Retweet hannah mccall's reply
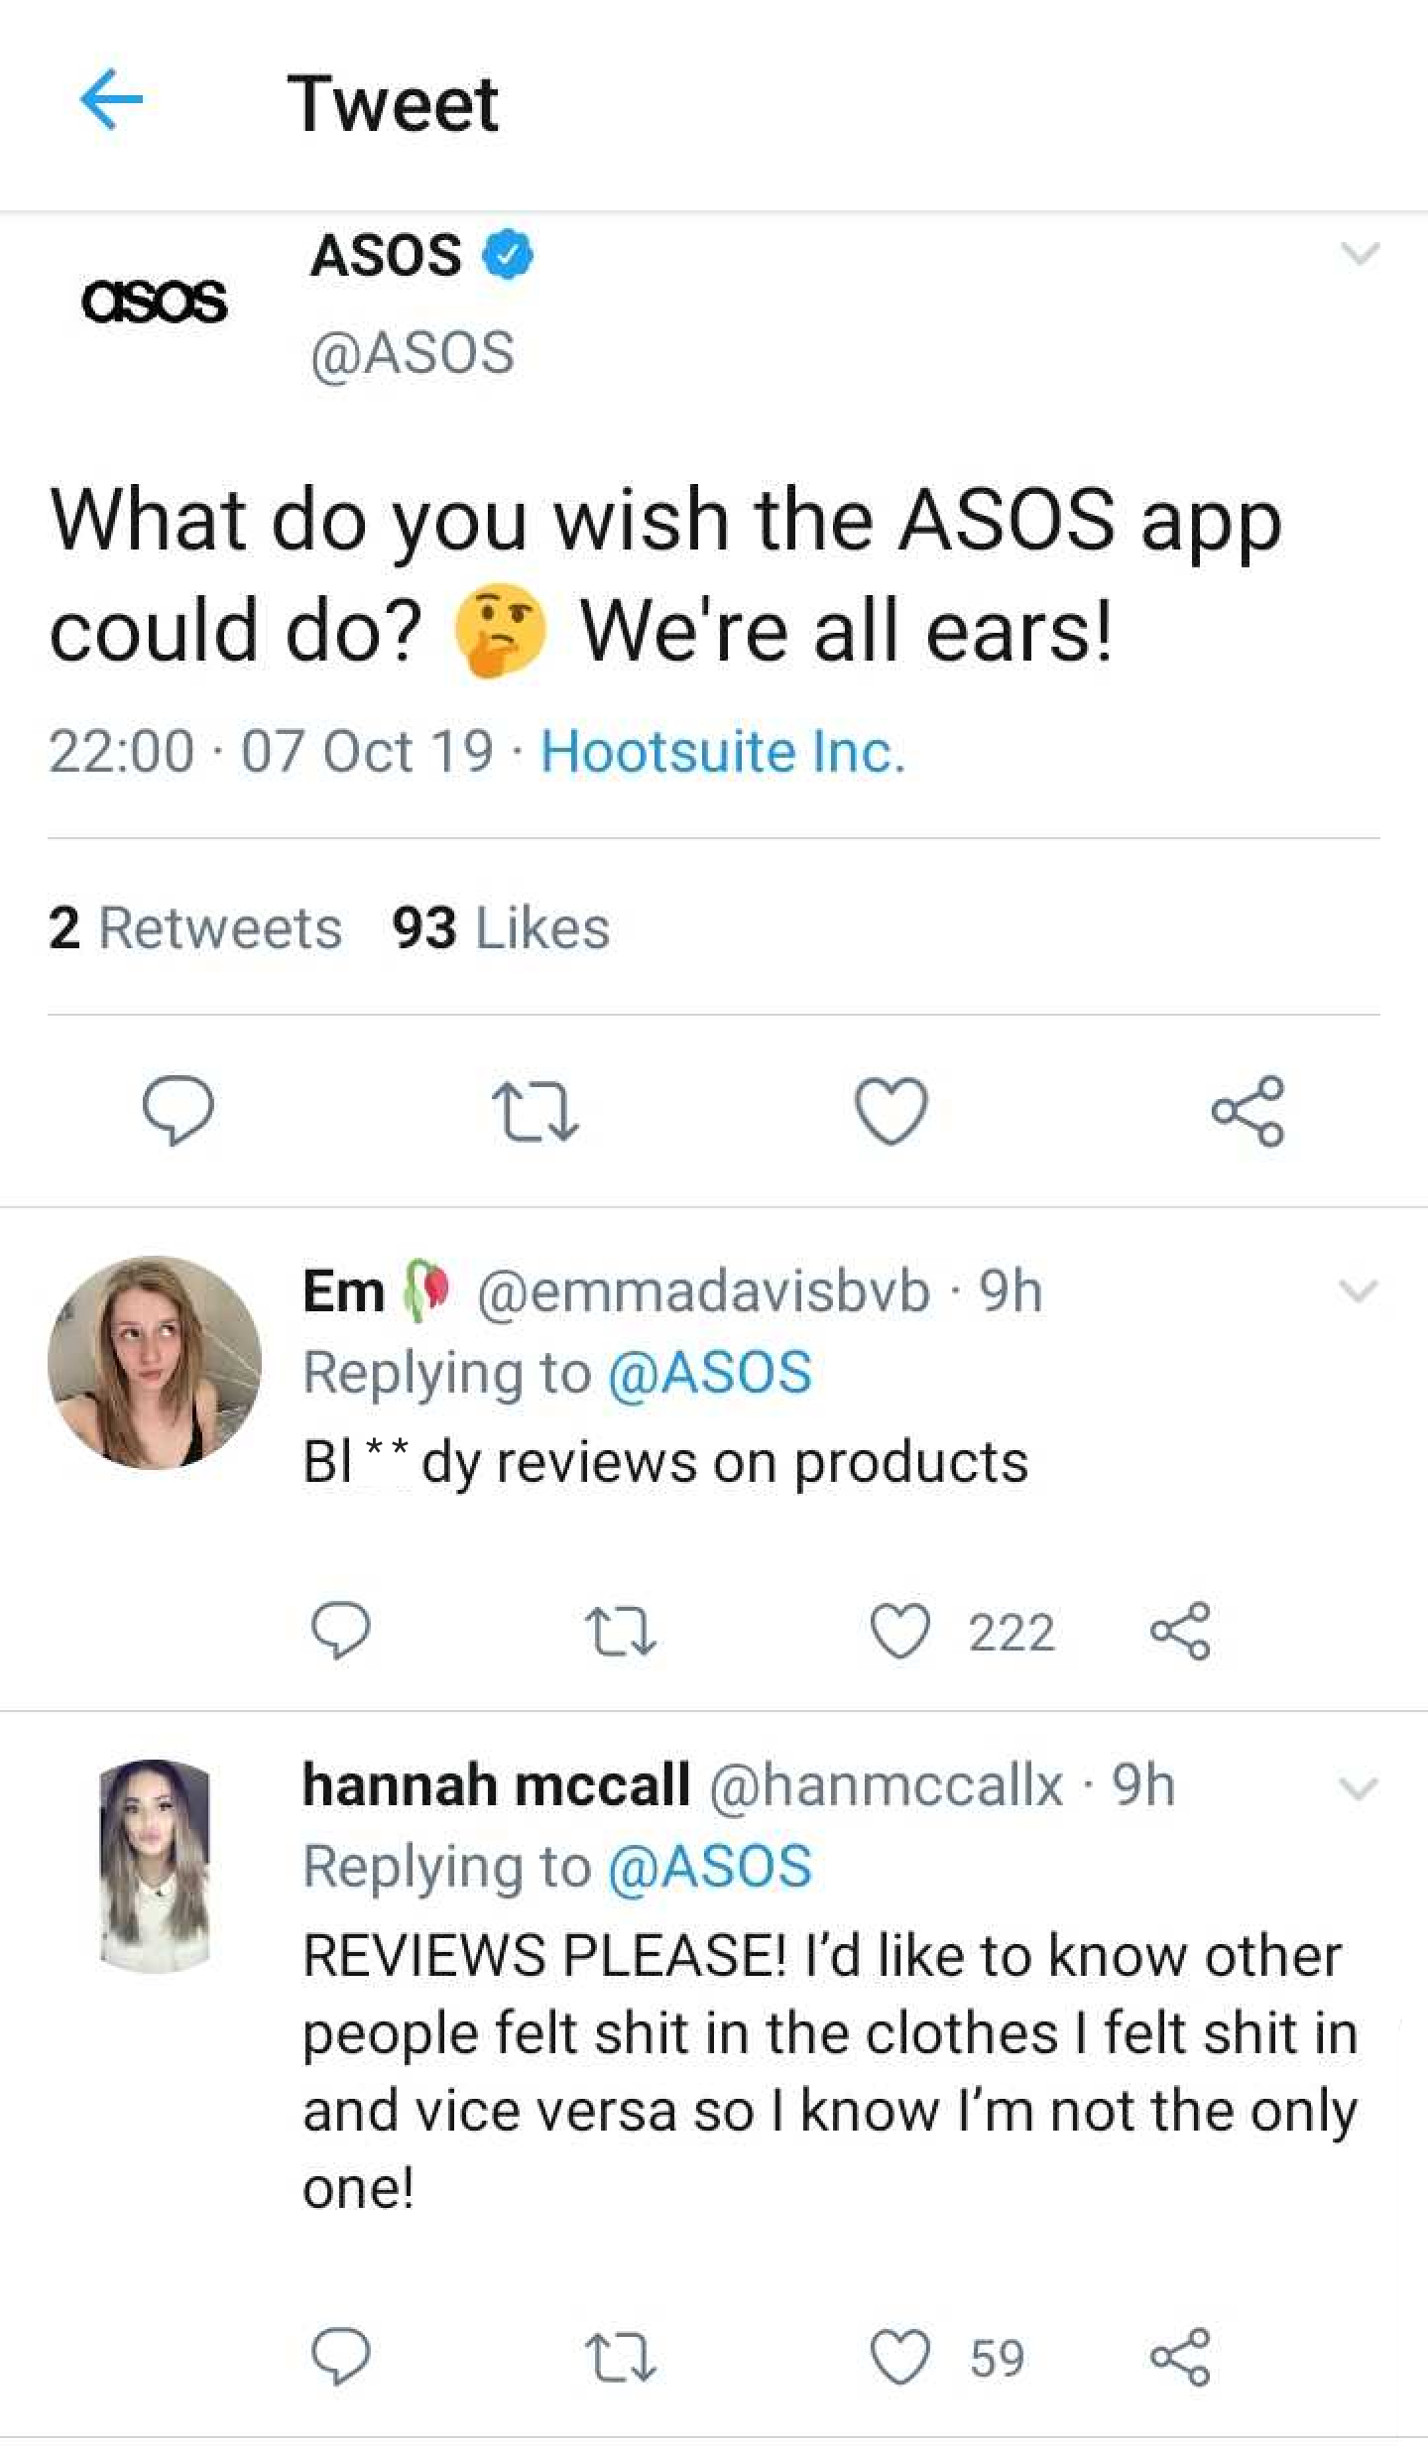The width and height of the screenshot is (1428, 2446). pos(621,2358)
